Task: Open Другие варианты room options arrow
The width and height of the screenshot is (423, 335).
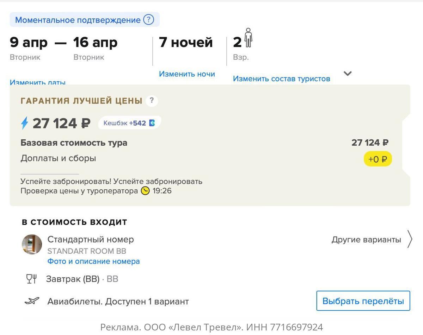Action: tap(409, 239)
